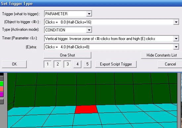The width and height of the screenshot is (182, 128).
Task: Open the Trigger type dropdown arrow
Action: point(89,14)
